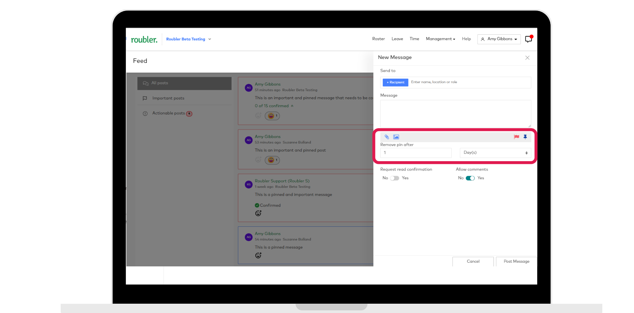Open the chat notifications icon
The width and height of the screenshot is (634, 313).
[x=529, y=39]
